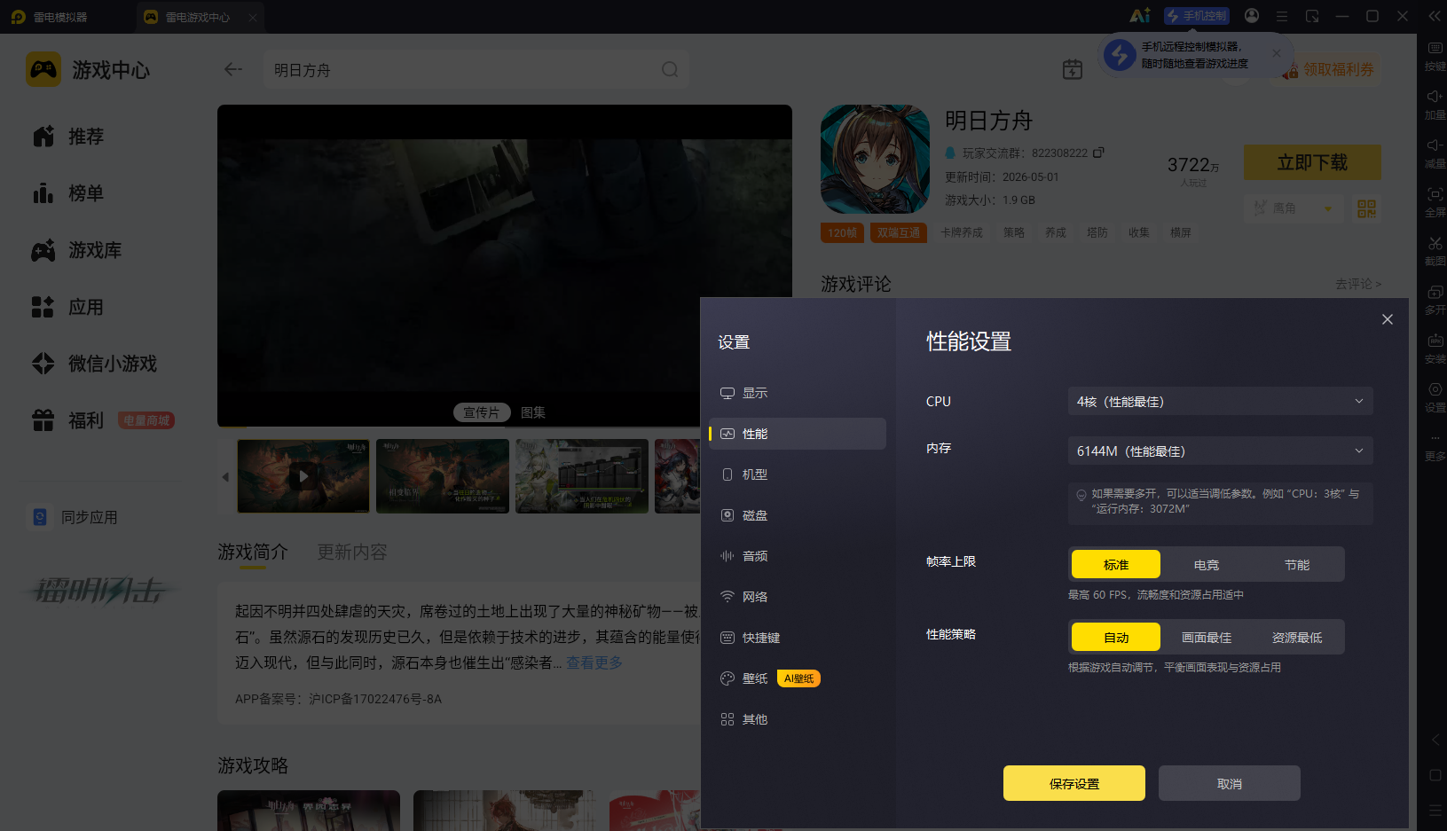Select 标准 frame rate limit
Image resolution: width=1447 pixels, height=831 pixels.
1115,565
